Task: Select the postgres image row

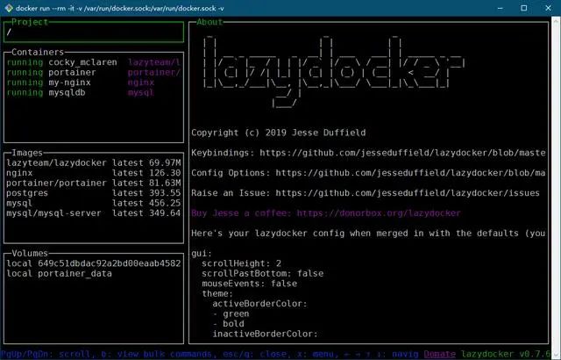Action: pyautogui.click(x=94, y=193)
